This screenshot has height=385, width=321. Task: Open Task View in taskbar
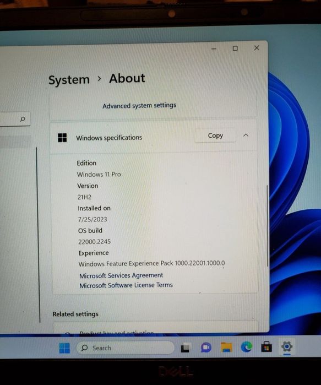(x=185, y=348)
